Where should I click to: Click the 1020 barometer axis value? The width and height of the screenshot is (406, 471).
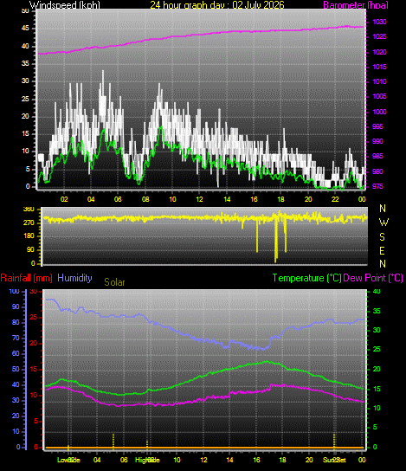click(379, 52)
